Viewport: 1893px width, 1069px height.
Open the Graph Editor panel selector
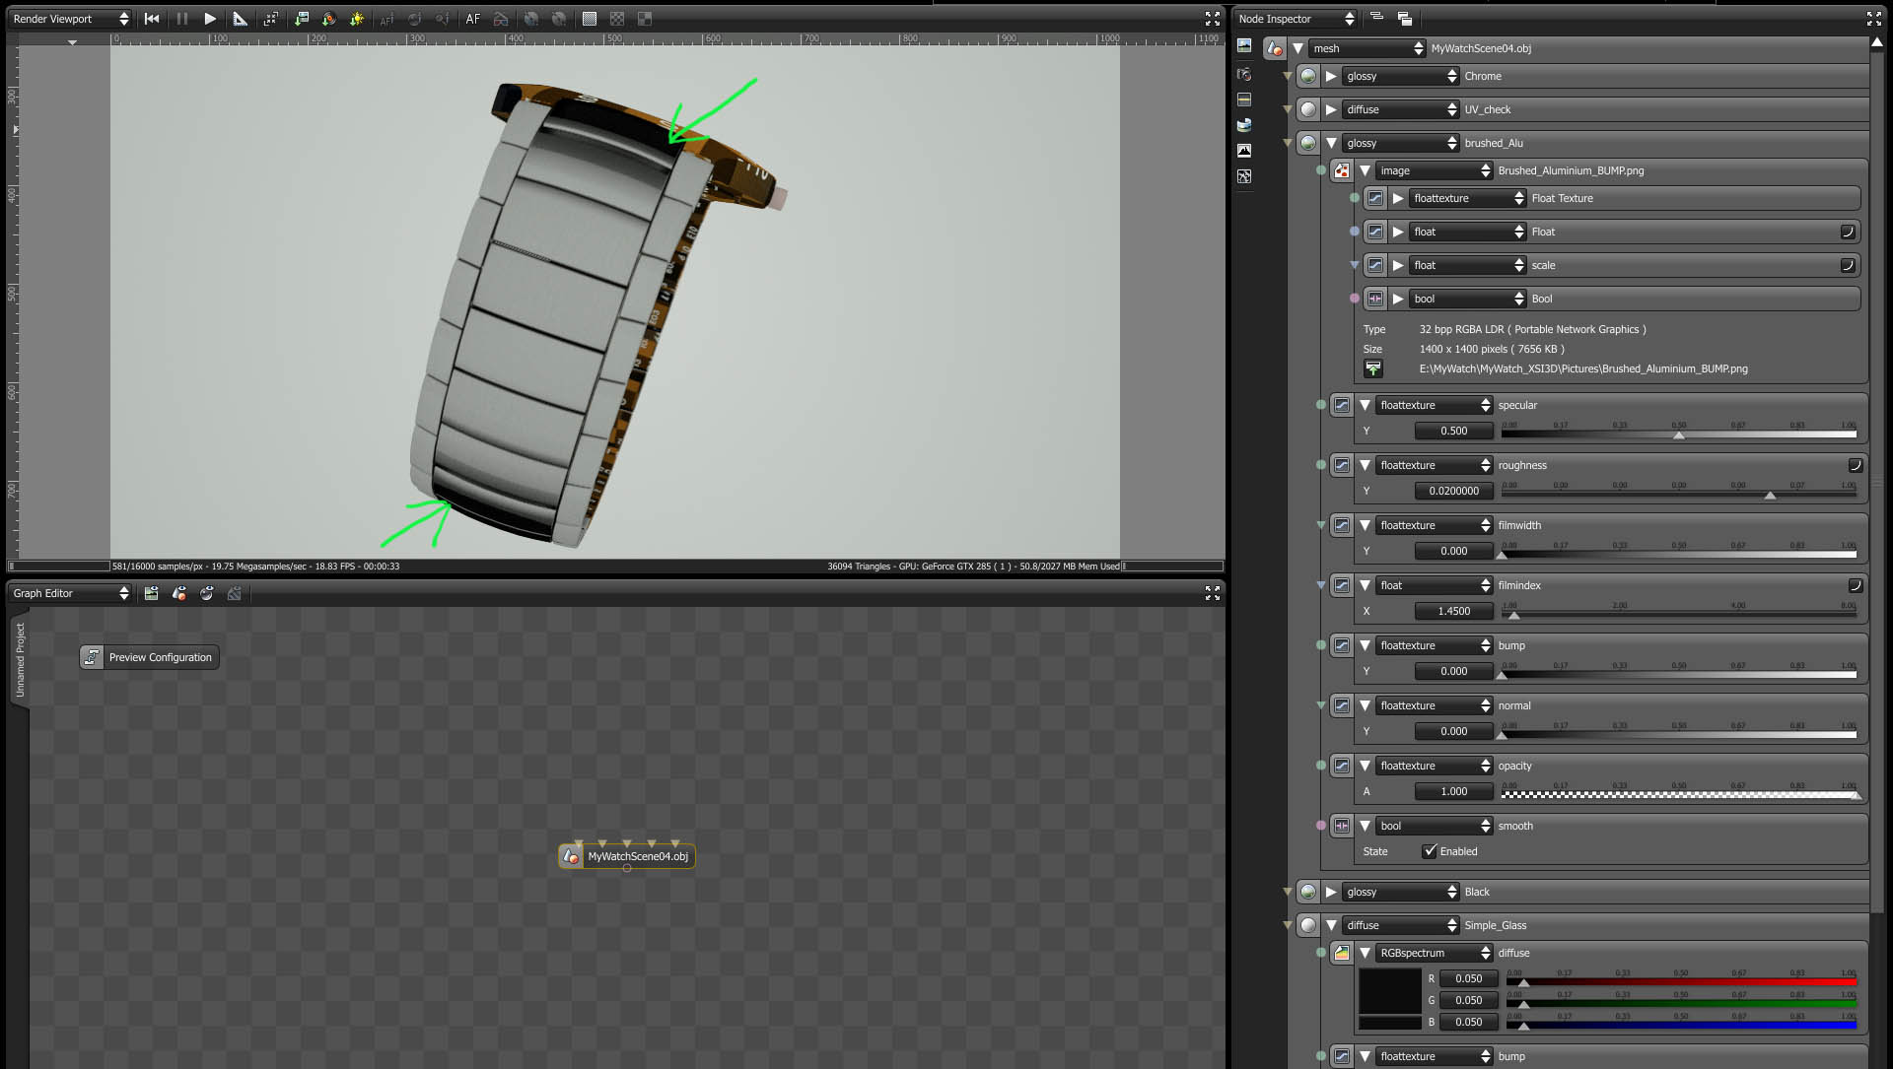tap(69, 593)
